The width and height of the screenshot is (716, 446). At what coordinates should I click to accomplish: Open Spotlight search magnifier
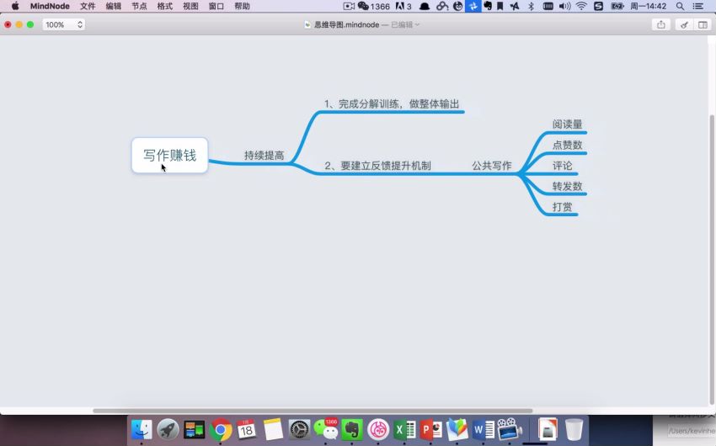(x=680, y=6)
